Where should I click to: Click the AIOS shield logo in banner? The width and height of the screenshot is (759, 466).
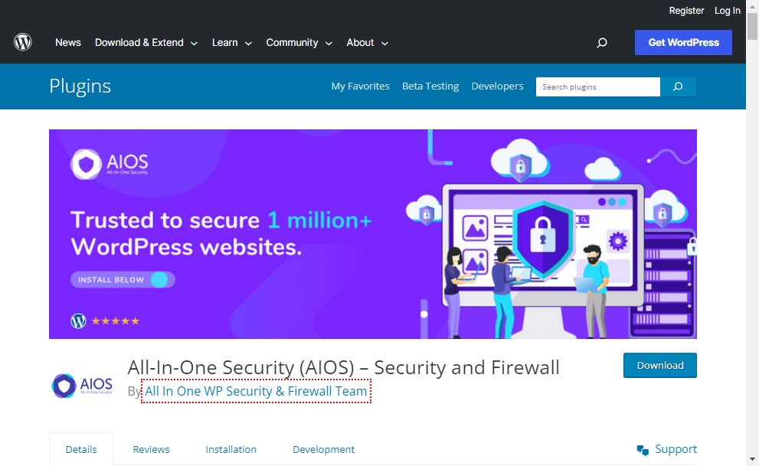(x=86, y=165)
